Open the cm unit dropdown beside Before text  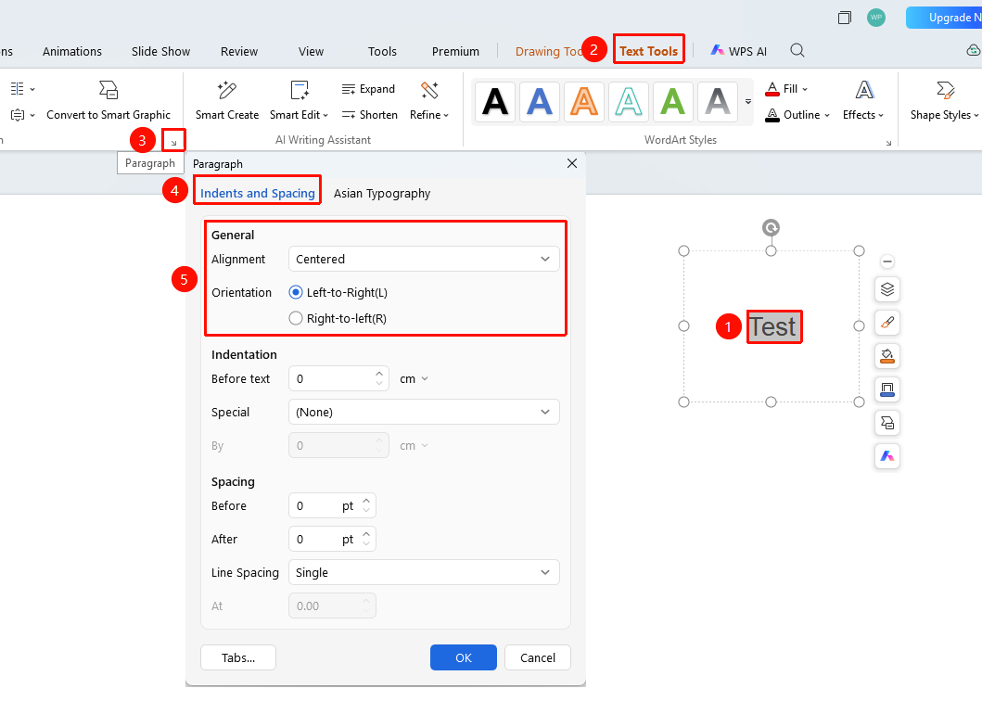(414, 379)
